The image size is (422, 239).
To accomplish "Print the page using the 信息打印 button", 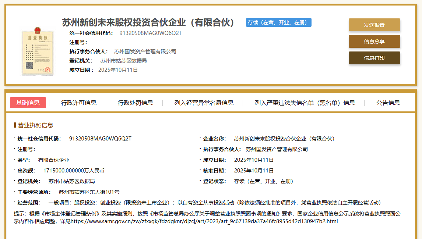I will pos(374,58).
